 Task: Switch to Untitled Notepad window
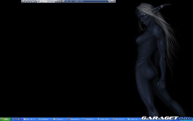click(104, 119)
